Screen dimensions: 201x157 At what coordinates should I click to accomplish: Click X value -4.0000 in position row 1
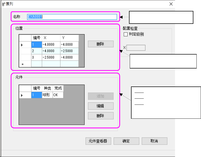pos(51,45)
